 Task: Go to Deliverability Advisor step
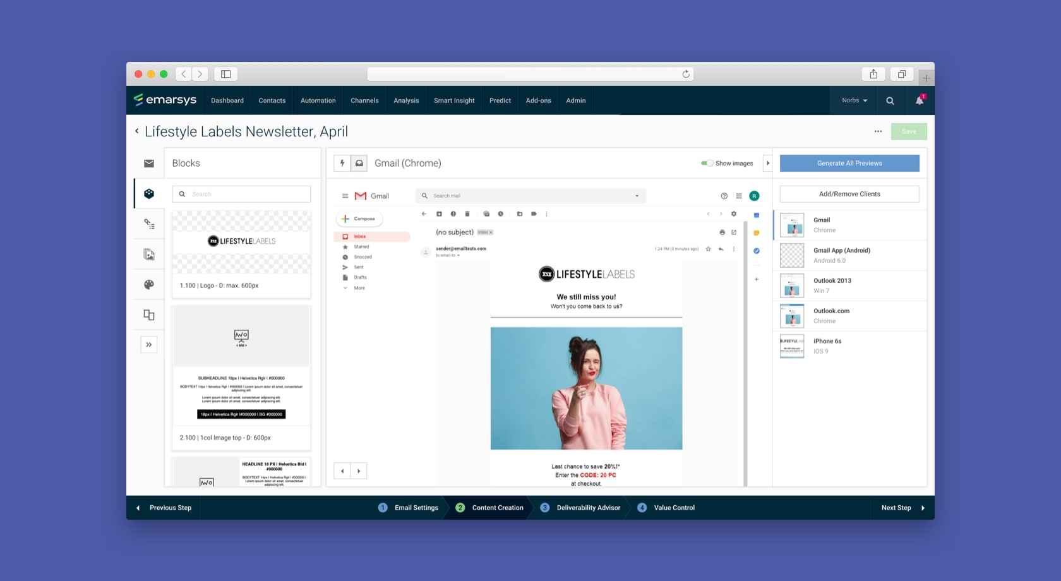pyautogui.click(x=580, y=508)
